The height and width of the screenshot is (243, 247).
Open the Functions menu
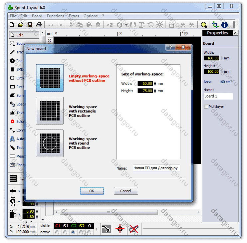click(x=56, y=16)
